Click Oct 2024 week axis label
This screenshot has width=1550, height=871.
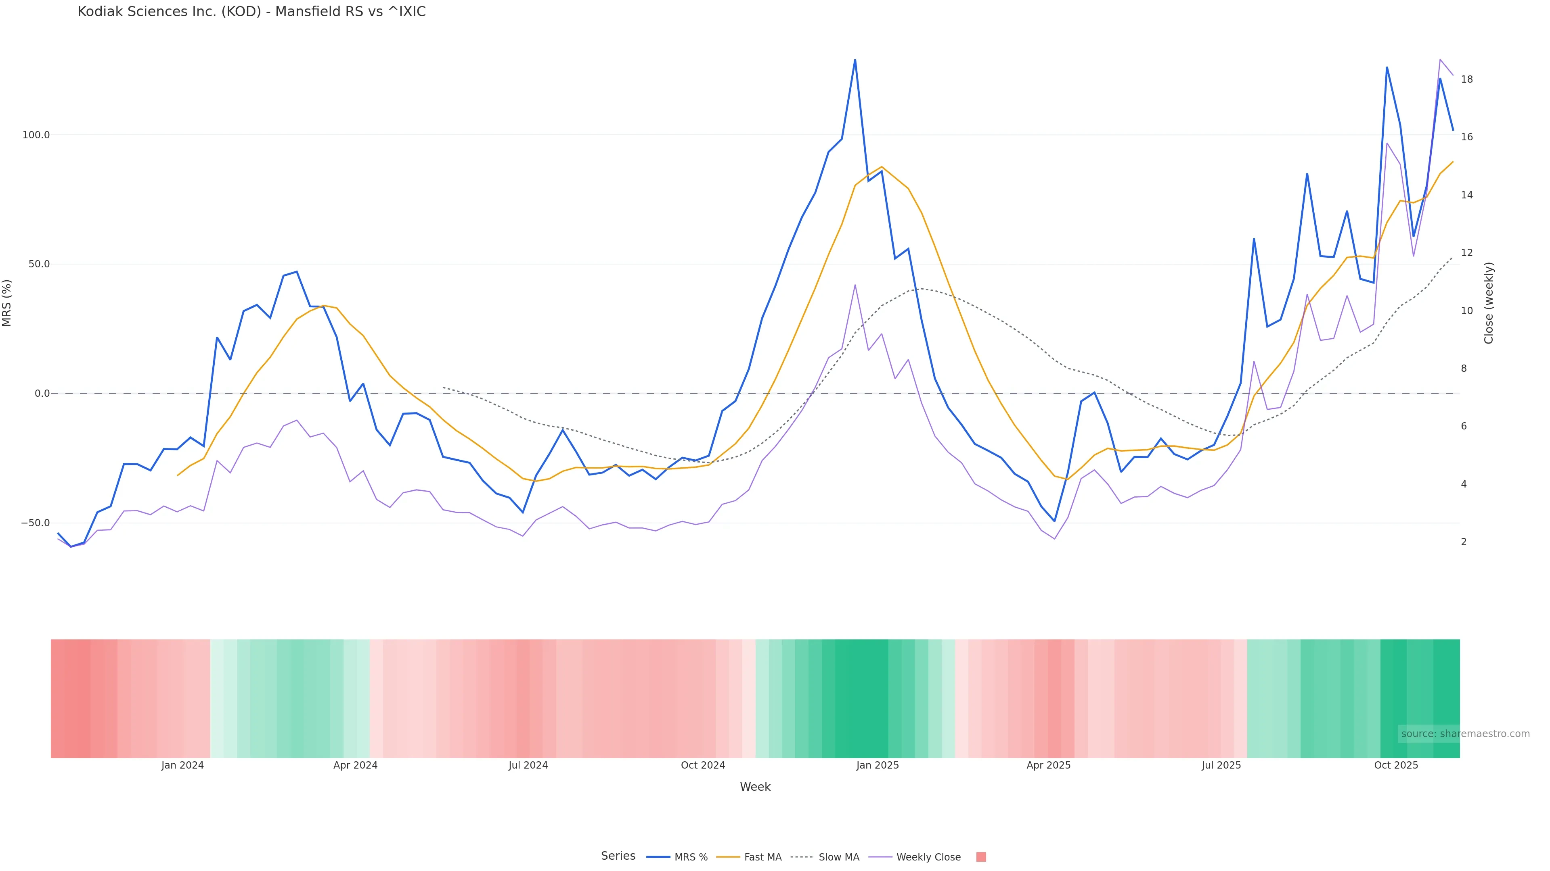click(x=703, y=765)
